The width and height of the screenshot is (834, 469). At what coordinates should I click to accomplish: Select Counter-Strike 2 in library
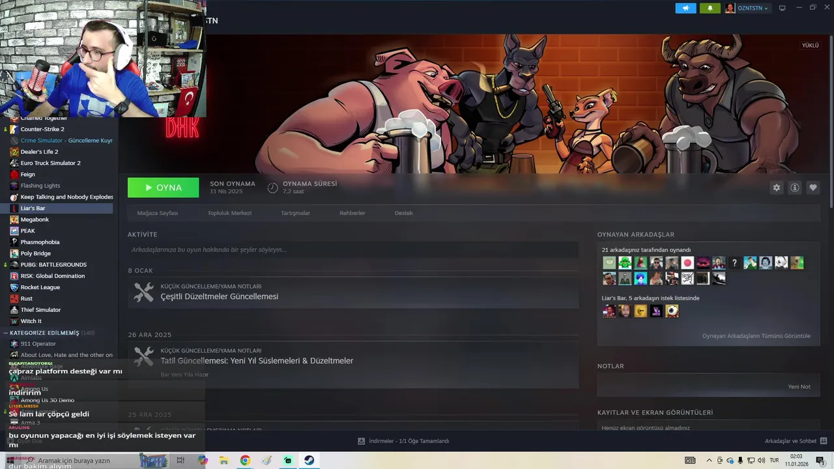coord(42,129)
